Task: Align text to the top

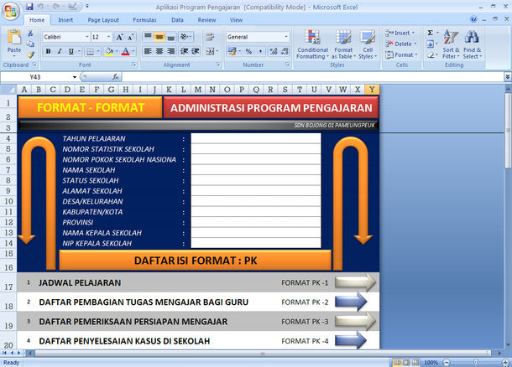Action: (x=148, y=37)
